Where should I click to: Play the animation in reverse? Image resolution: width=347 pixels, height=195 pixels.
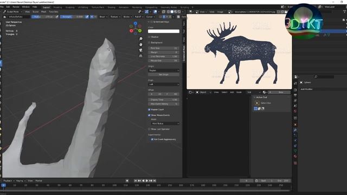coord(143,181)
